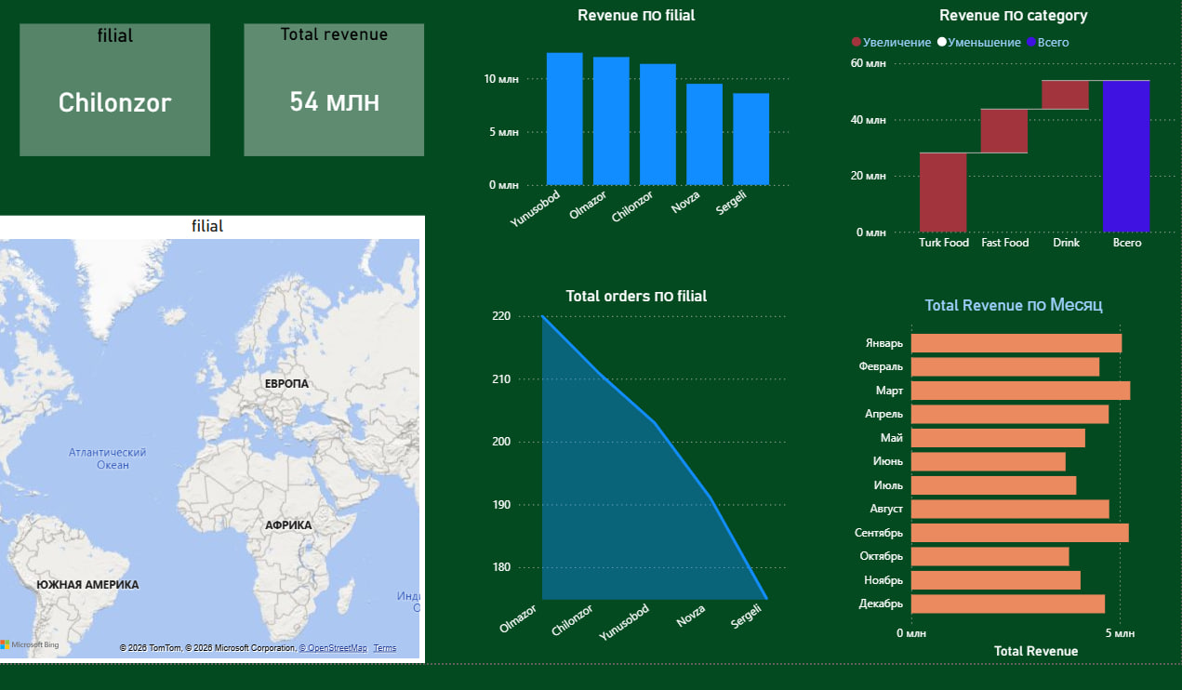
Task: Click the Сентябрь revenue bar
Action: (x=1020, y=533)
